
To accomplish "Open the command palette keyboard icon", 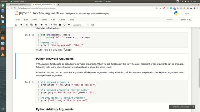I will point(92,25).
